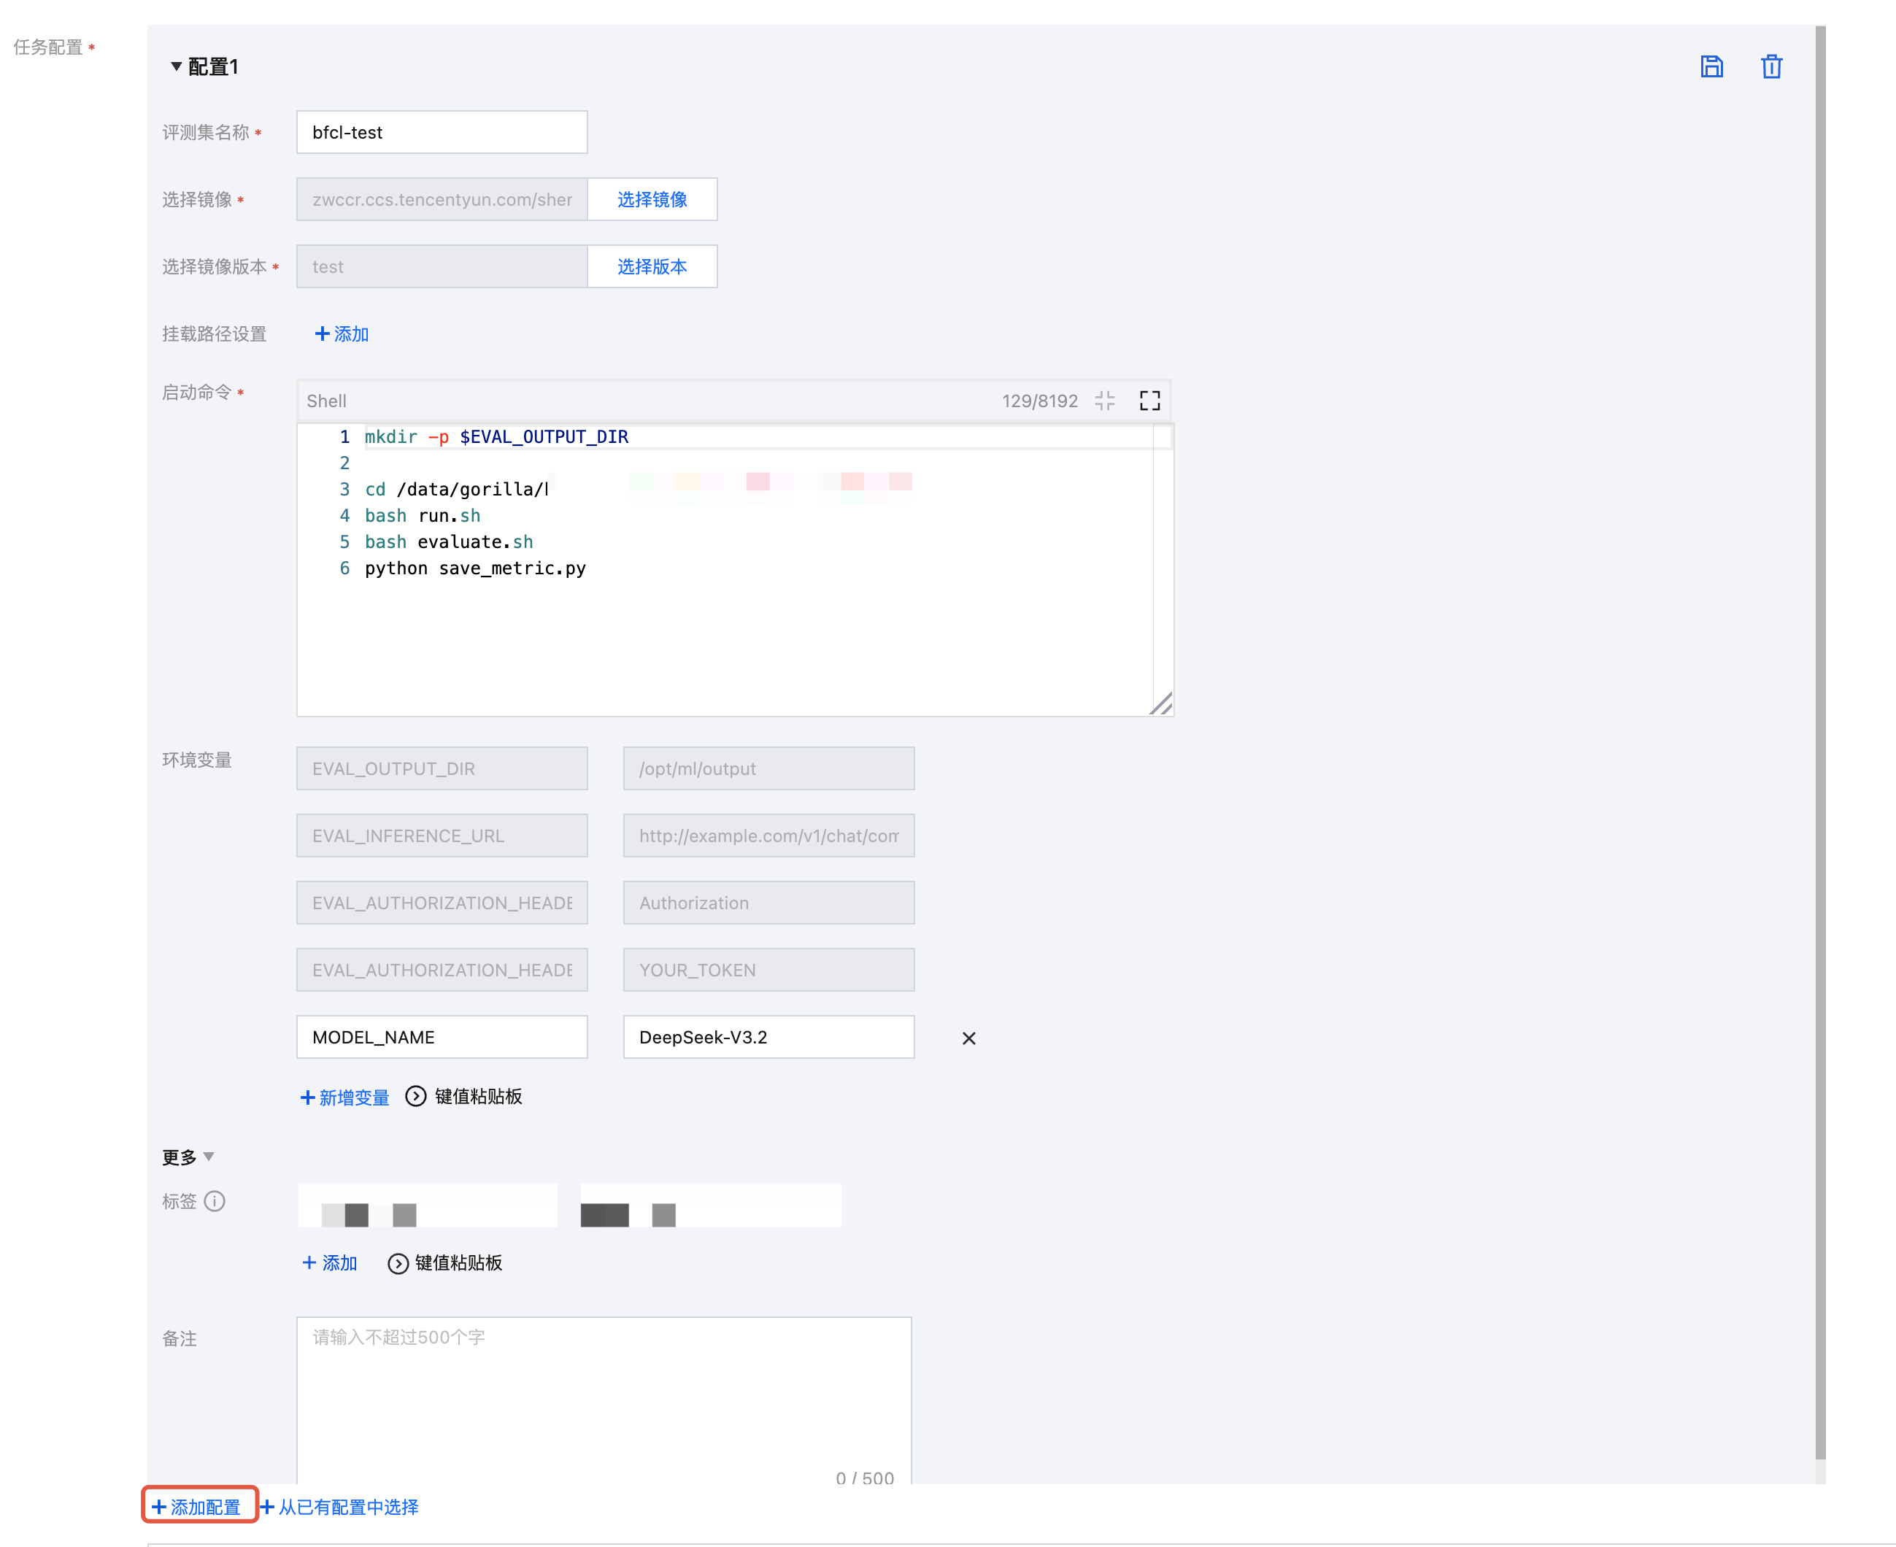This screenshot has height=1547, width=1896.
Task: Open 键值粘贴板 under environment variables
Action: 464,1097
